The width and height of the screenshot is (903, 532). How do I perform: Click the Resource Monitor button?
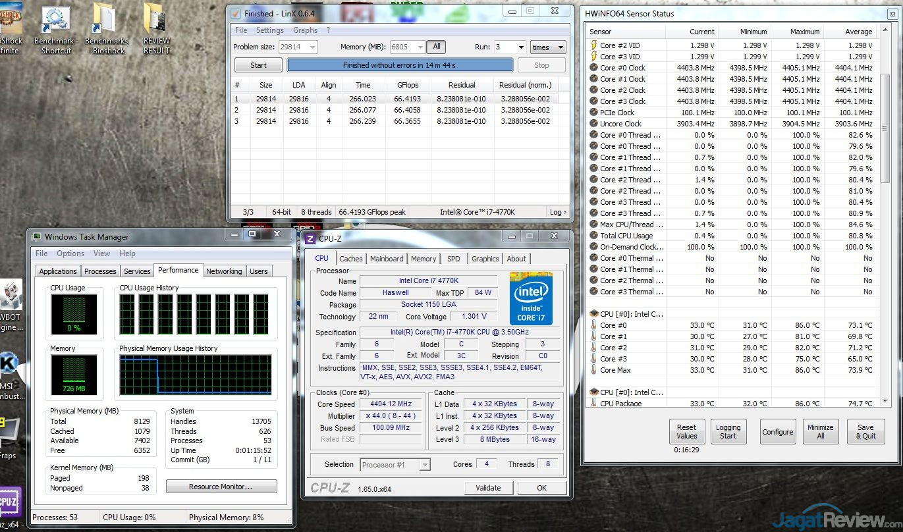click(x=221, y=487)
